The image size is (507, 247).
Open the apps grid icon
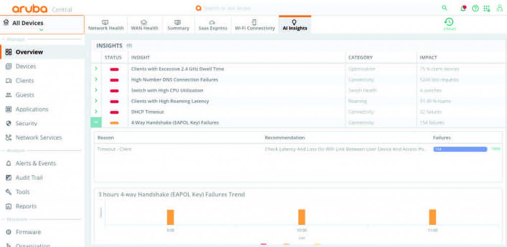point(487,8)
